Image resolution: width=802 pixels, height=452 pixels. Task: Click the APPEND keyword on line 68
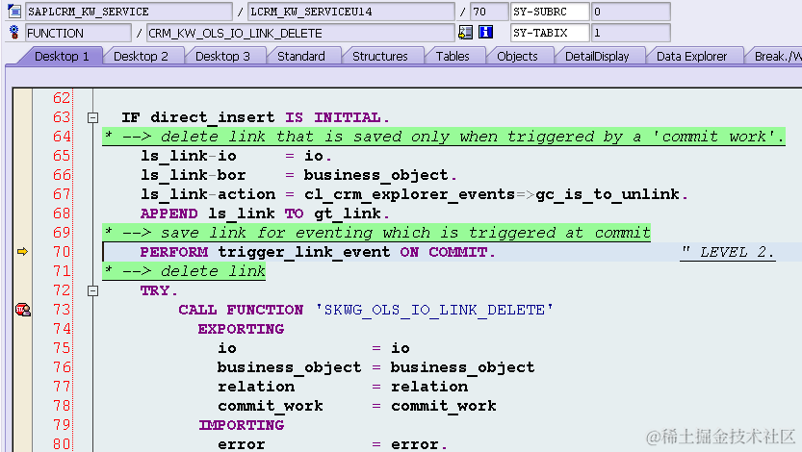pyautogui.click(x=168, y=213)
